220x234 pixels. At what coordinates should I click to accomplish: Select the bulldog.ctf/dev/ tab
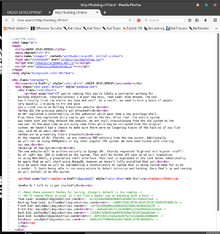point(74,12)
